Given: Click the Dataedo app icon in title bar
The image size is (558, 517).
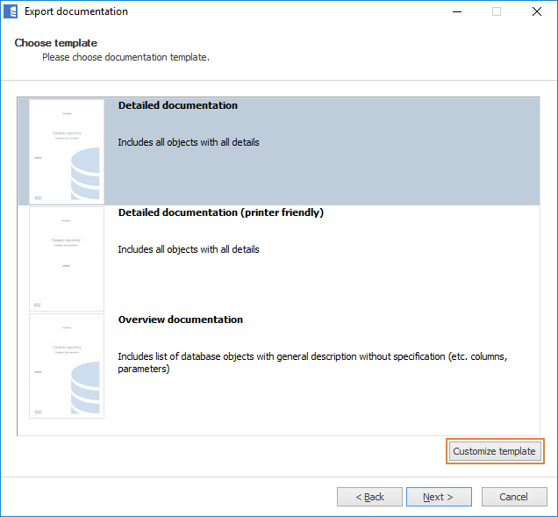Looking at the screenshot, I should 11,11.
